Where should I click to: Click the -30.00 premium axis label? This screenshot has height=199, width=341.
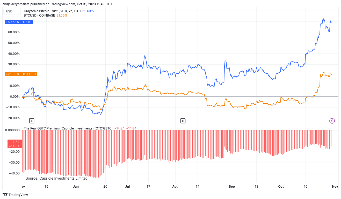(14, 163)
